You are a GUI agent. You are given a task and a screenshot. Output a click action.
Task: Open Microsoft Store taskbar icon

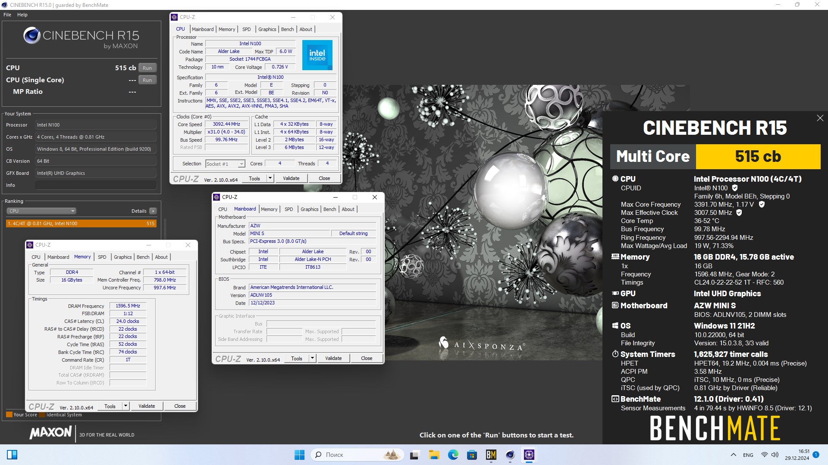pos(472,455)
